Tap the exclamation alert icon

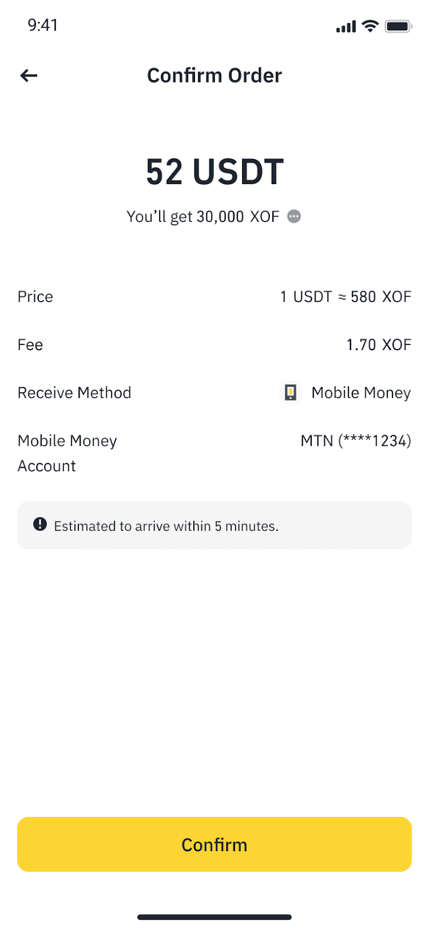click(x=40, y=525)
